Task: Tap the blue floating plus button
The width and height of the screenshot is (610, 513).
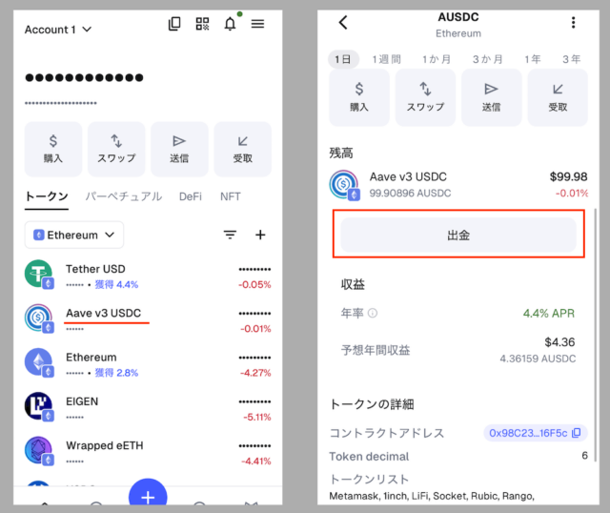Action: coord(148,496)
